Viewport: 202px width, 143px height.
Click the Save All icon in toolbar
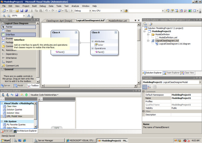coord(26,11)
